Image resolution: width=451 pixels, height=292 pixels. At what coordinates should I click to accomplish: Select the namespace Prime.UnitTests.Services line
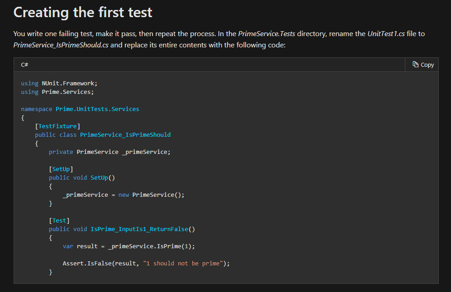[x=80, y=109]
